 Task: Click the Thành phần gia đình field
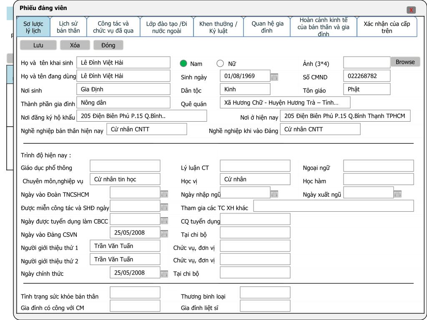tap(123, 102)
